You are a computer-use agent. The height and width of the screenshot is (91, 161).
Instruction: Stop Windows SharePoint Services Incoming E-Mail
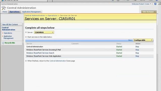pos(137,50)
